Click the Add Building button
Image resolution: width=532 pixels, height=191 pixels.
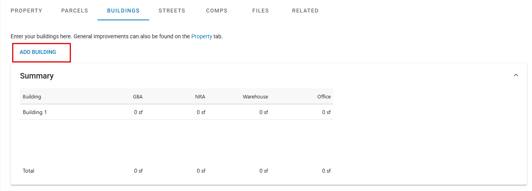(x=38, y=52)
